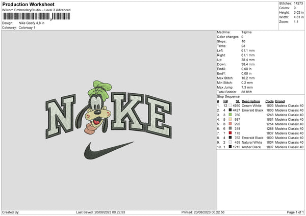Click the Description column header

point(251,101)
